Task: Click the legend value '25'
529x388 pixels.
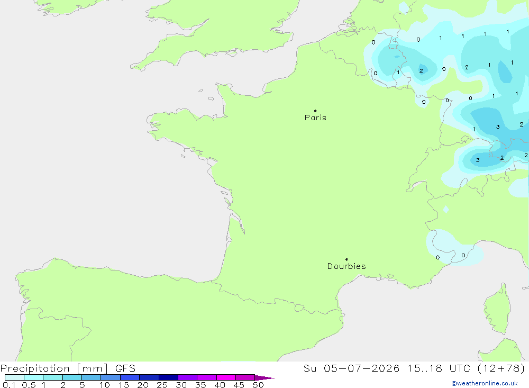Action: pyautogui.click(x=162, y=385)
